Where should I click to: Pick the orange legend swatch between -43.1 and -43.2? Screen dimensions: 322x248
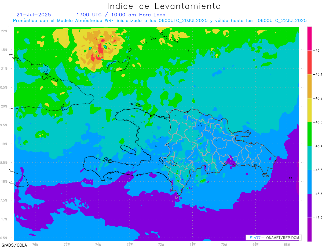[x=309, y=86]
